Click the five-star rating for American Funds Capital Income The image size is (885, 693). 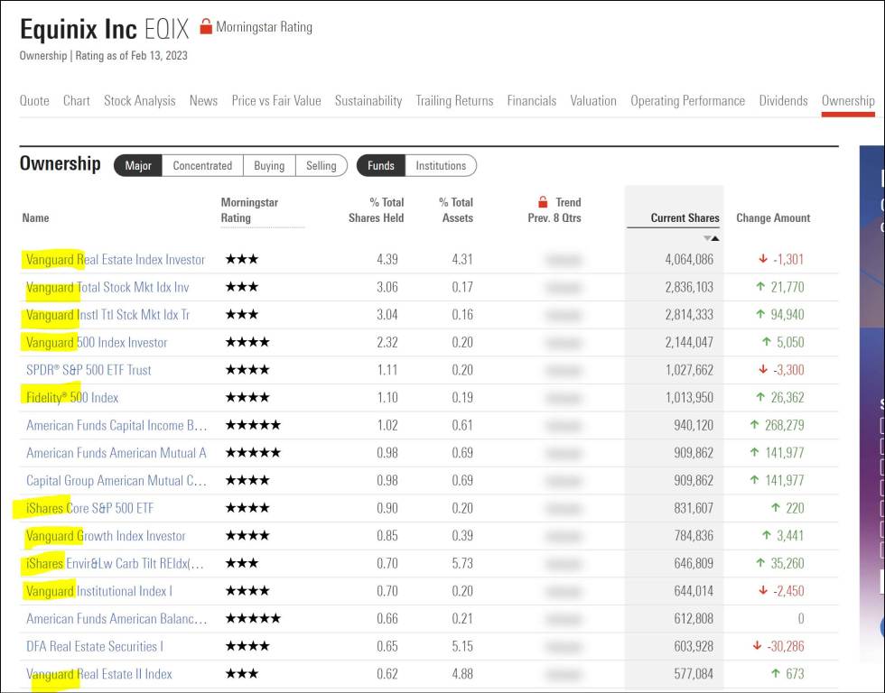(x=253, y=425)
